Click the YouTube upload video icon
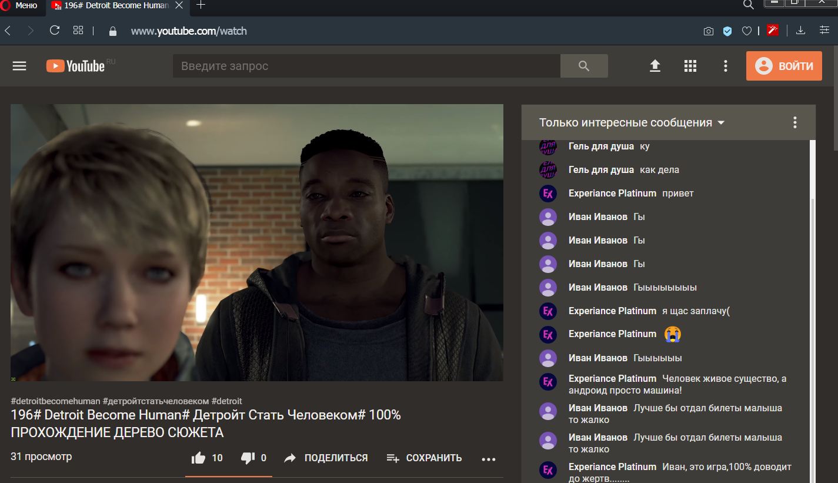Screen dimensions: 838x483 pyautogui.click(x=655, y=66)
